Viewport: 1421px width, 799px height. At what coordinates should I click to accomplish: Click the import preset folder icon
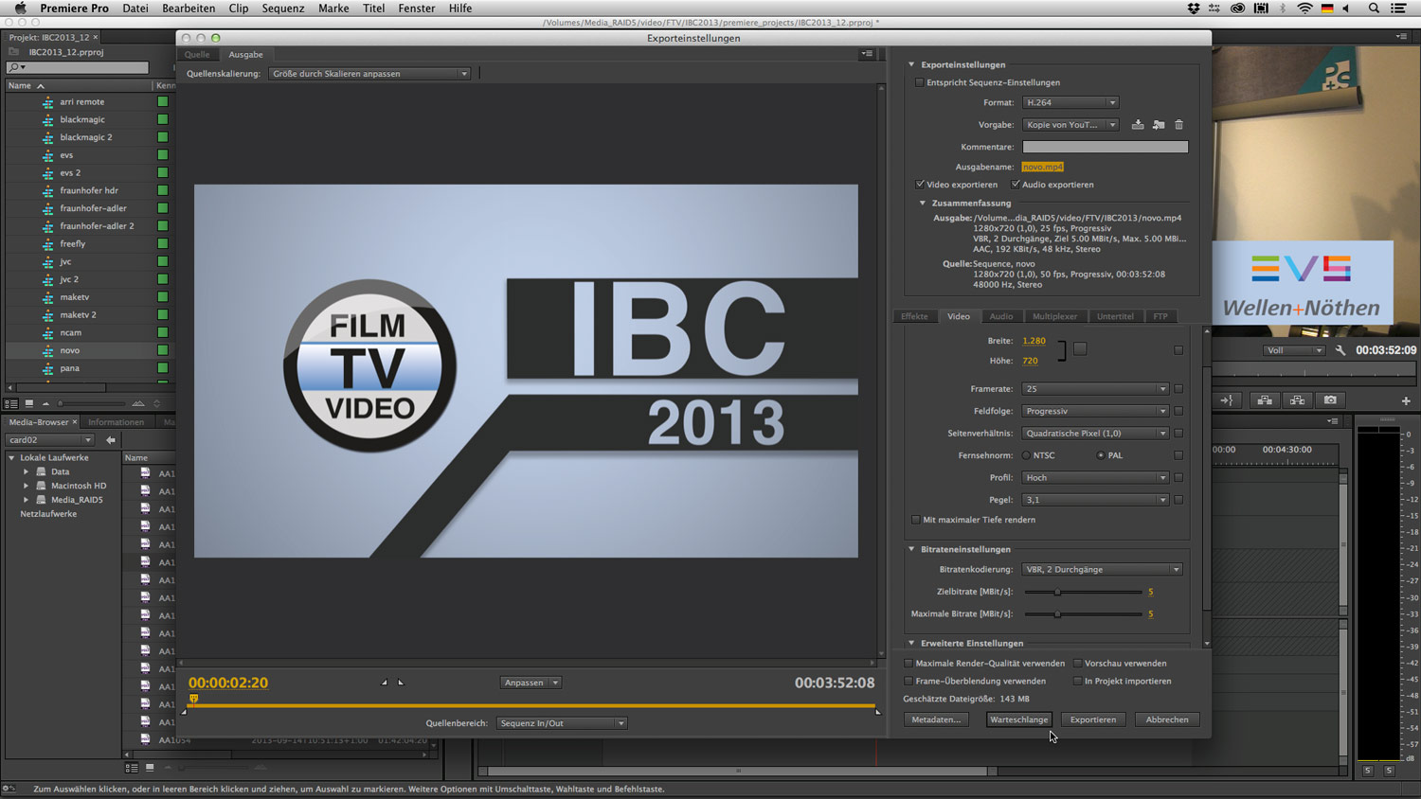(x=1159, y=125)
